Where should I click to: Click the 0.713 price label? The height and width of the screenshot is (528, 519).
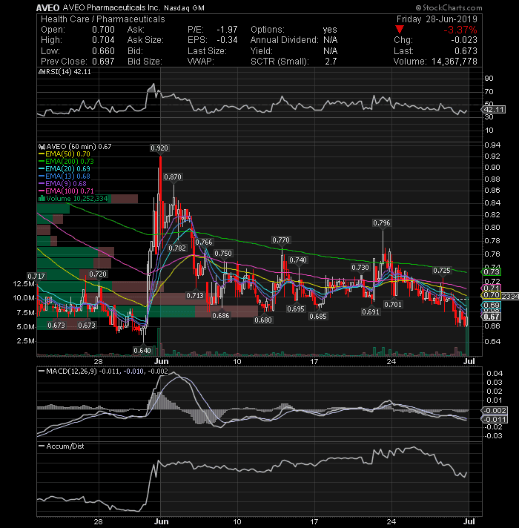pos(195,296)
